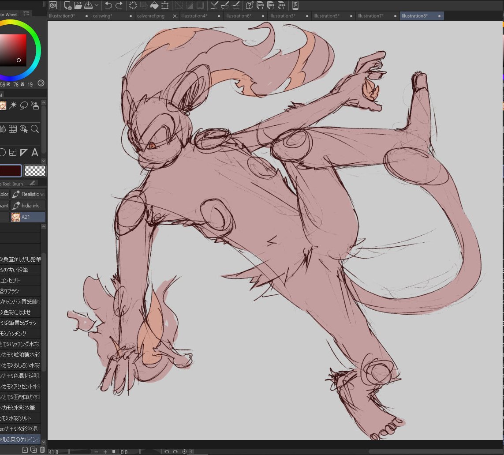This screenshot has height=455, width=504.
Task: Activate the scale/rotate transform icon
Action: [165, 5]
